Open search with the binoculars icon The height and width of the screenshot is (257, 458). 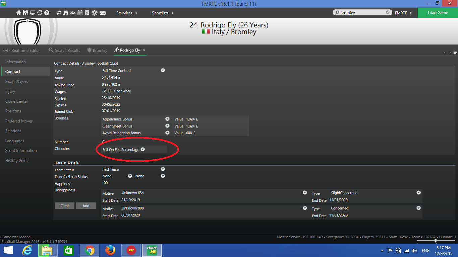pos(66,13)
